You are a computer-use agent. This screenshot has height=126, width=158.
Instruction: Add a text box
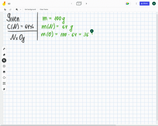(4, 83)
